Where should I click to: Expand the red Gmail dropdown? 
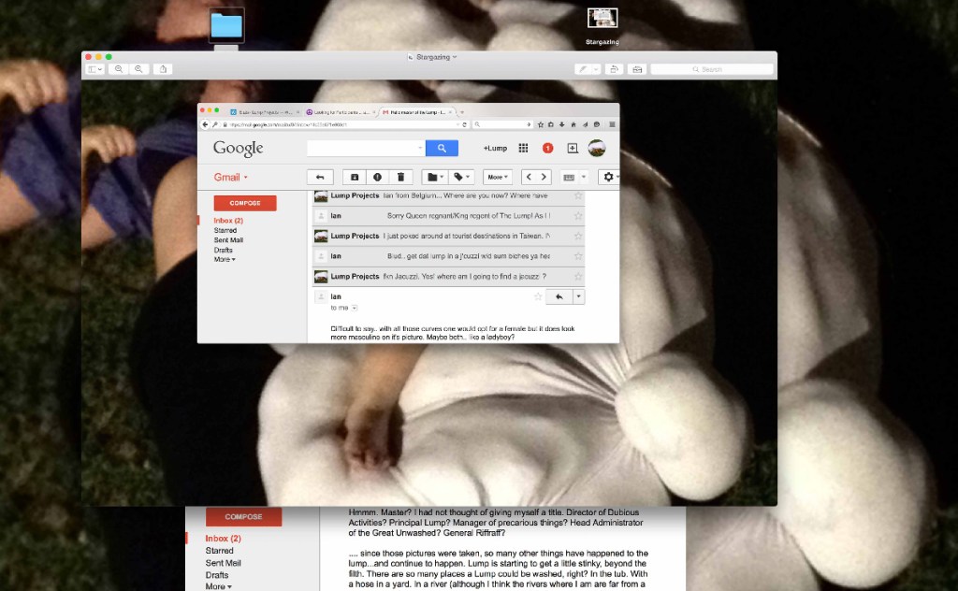point(232,177)
